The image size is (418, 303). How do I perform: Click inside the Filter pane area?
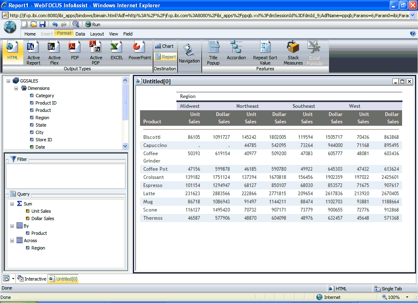[66, 176]
